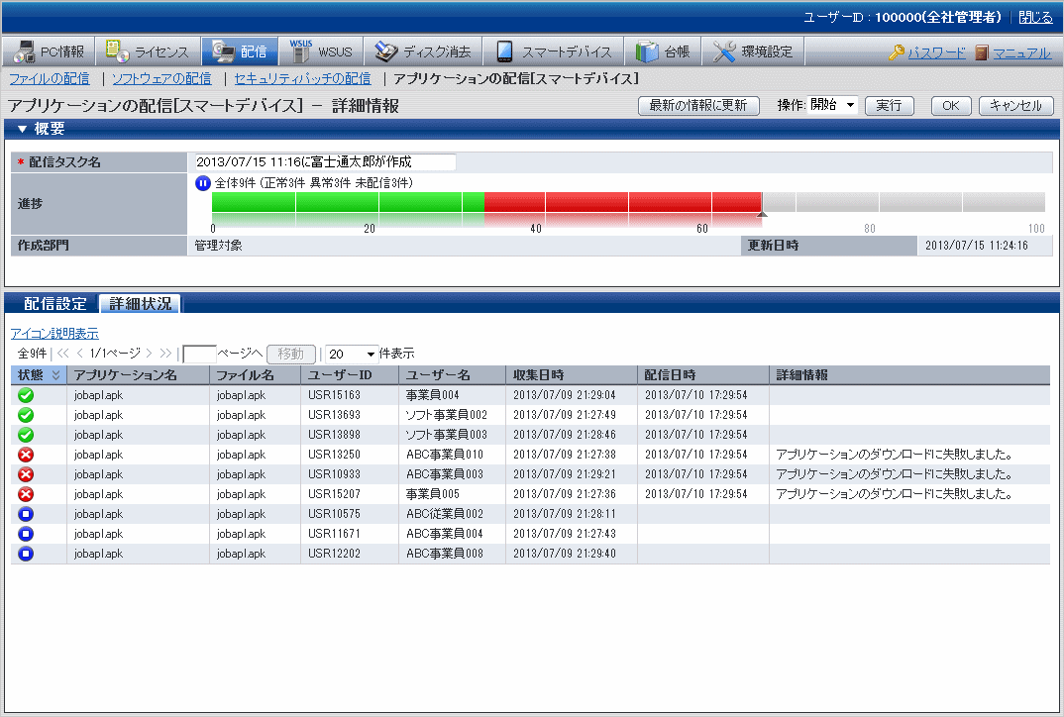This screenshot has width=1064, height=717.
Task: Click blue undelivered status icon for USR10575
Action: tap(27, 514)
